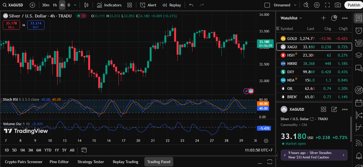Take a chart snapshot with camera icon

(x=338, y=5)
